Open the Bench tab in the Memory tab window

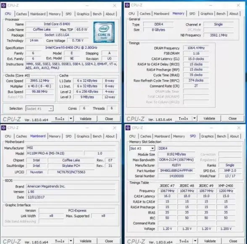coord(221,13)
